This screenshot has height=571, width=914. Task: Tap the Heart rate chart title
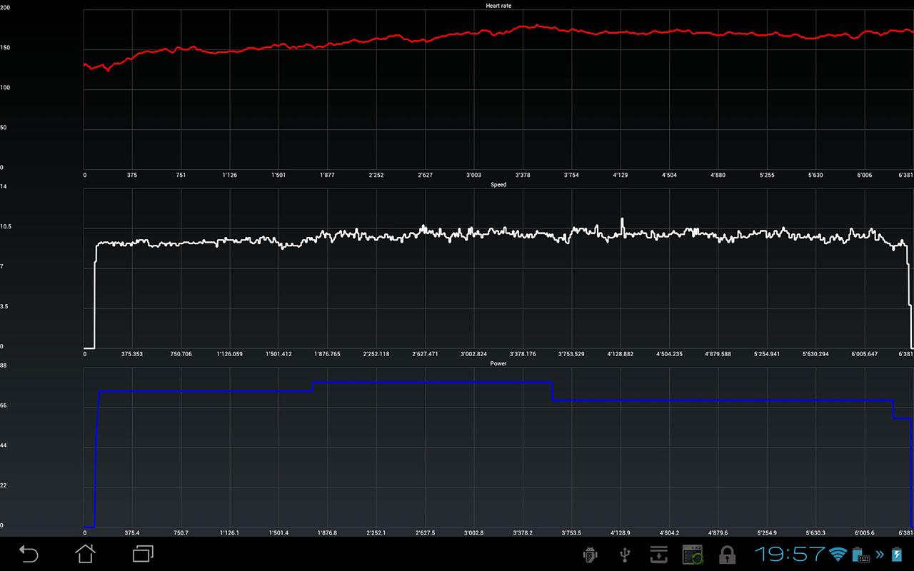click(498, 6)
